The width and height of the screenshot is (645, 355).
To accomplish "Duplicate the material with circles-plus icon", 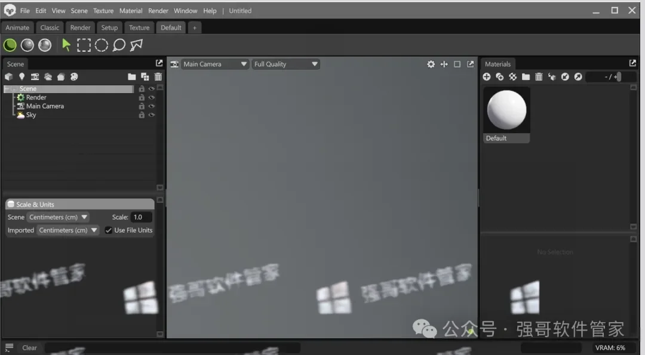I will (x=500, y=77).
